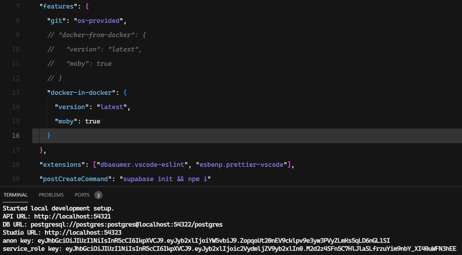Click line number 7 in gutter
Screen dimensions: 462x255
(18, 7)
